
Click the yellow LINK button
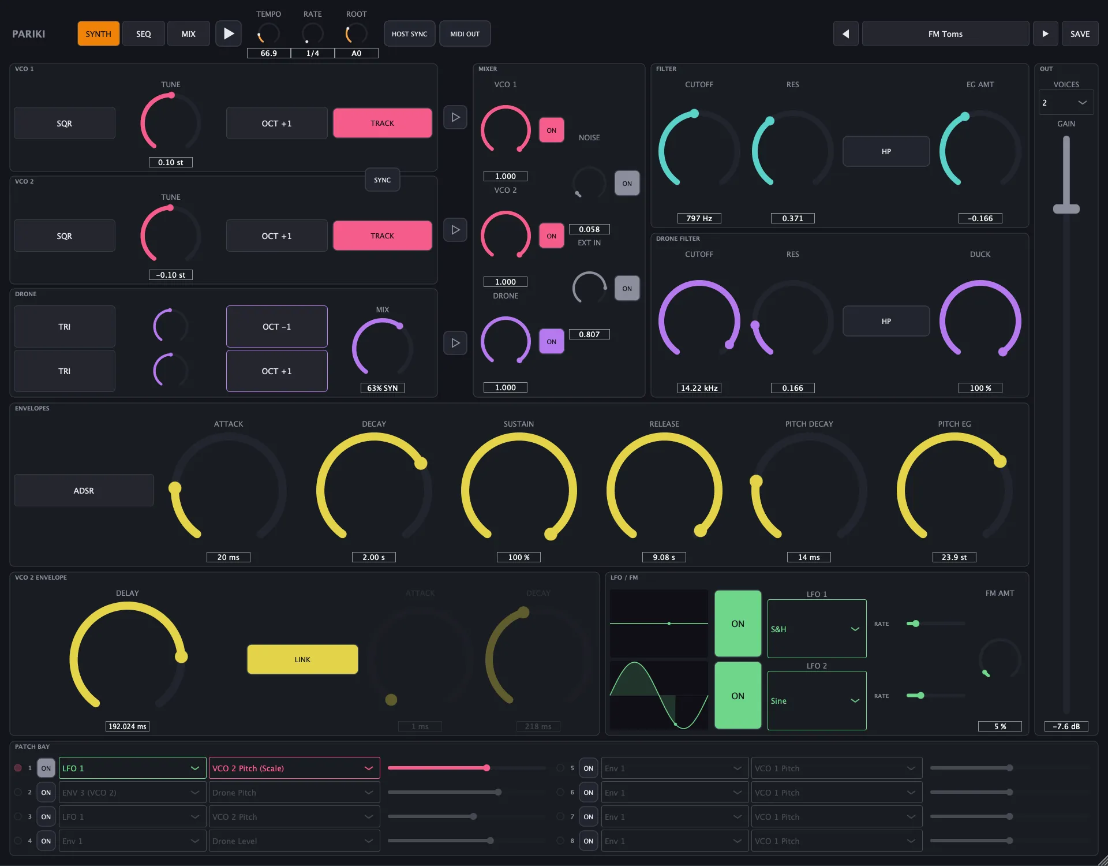point(302,659)
